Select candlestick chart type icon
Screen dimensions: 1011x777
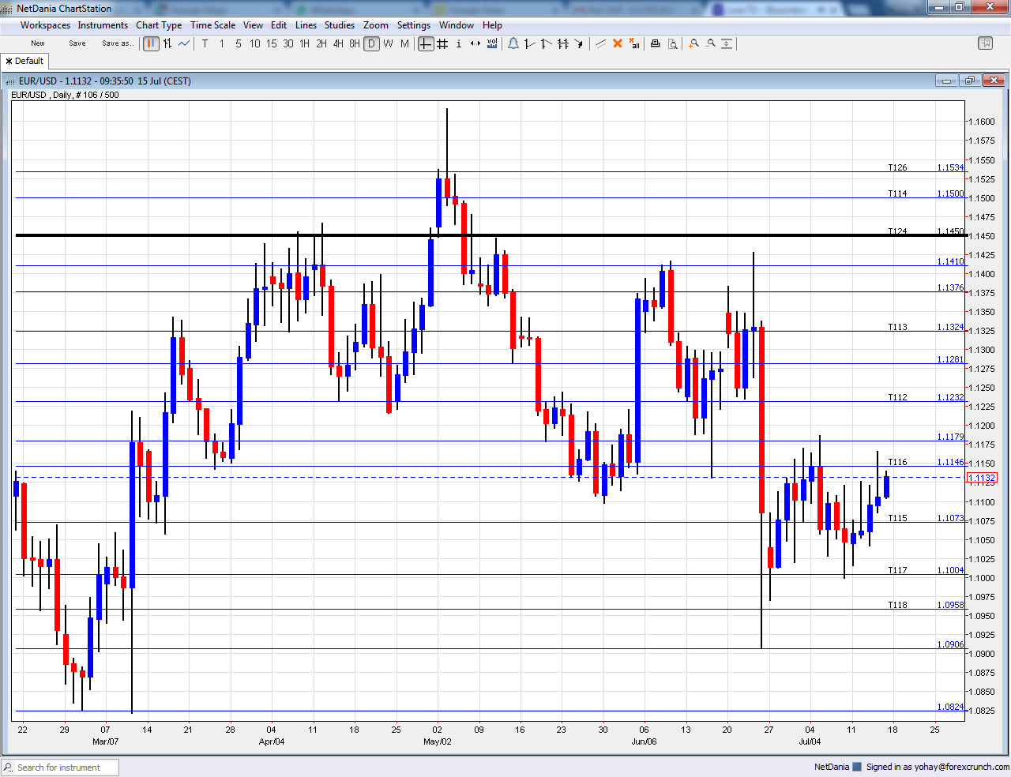[151, 43]
